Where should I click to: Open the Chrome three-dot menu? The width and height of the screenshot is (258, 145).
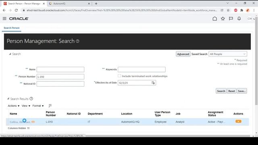(254, 10)
